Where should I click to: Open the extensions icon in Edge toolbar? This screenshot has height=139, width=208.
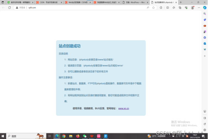tap(161, 8)
